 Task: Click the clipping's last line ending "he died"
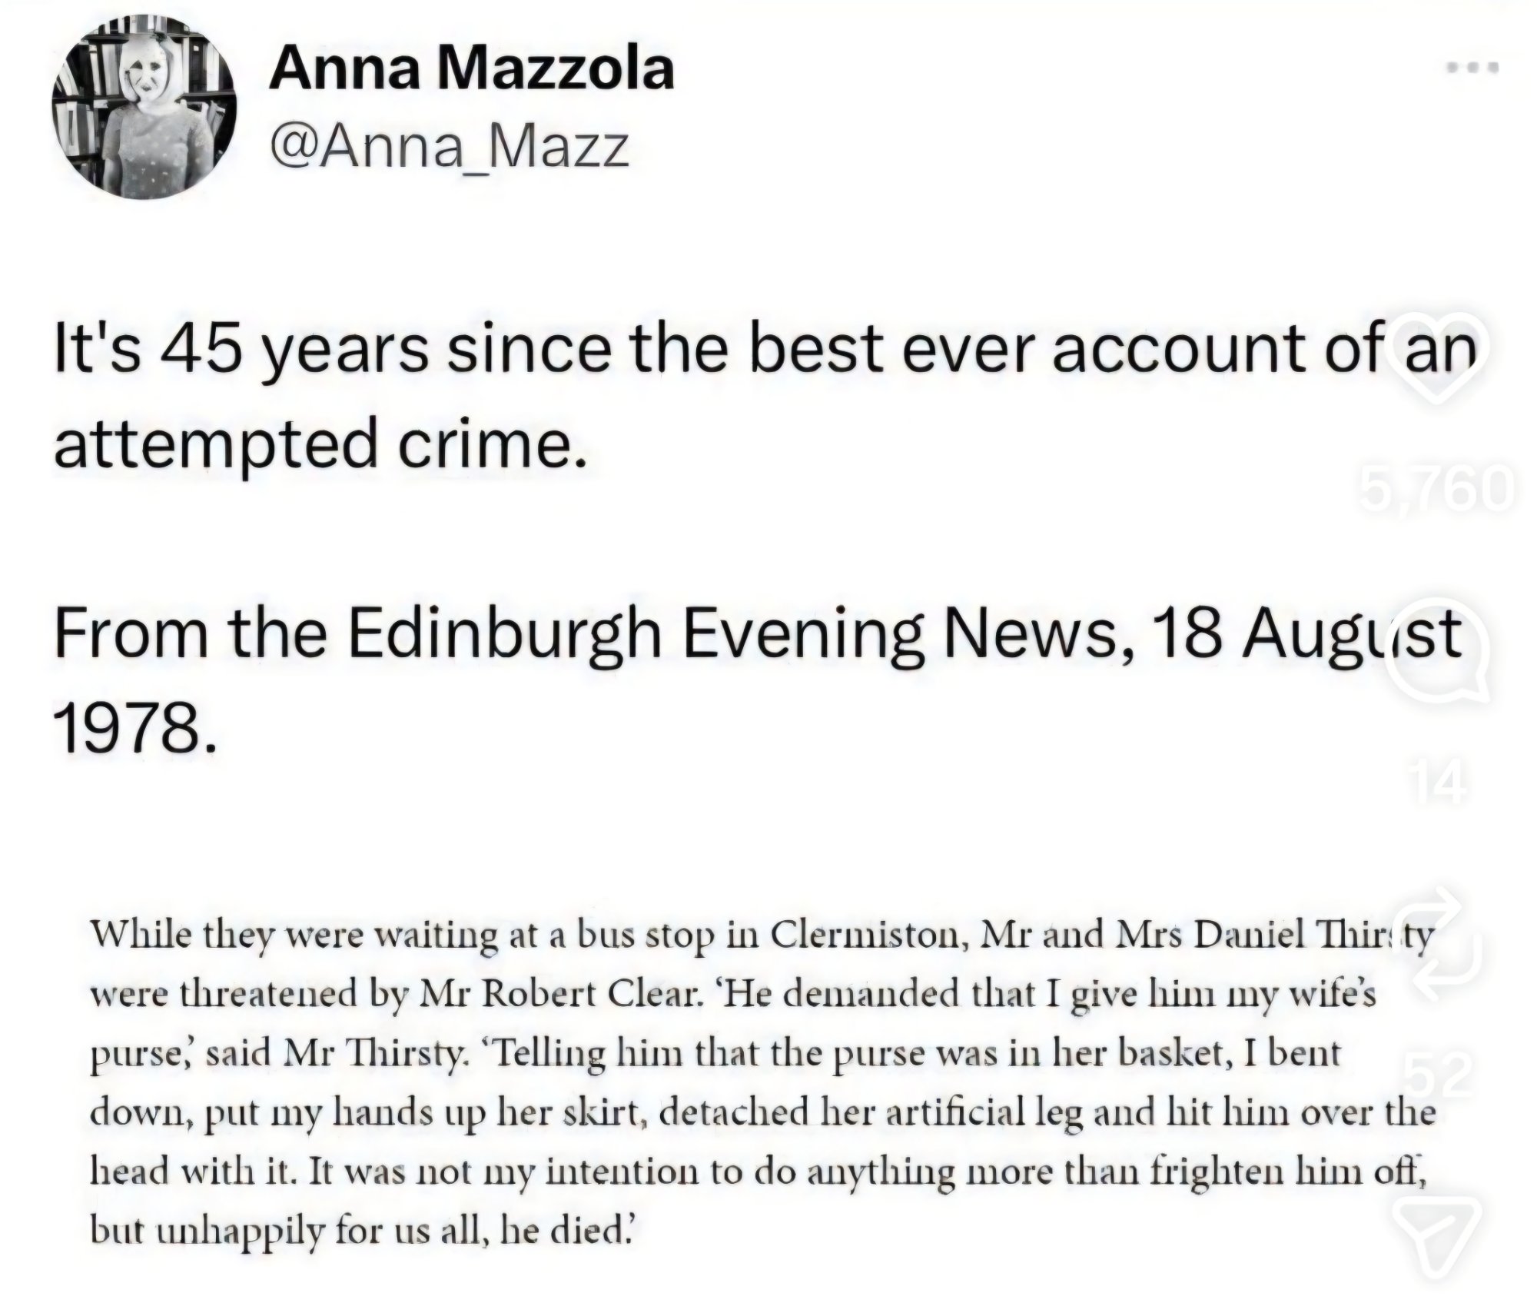point(361,1231)
